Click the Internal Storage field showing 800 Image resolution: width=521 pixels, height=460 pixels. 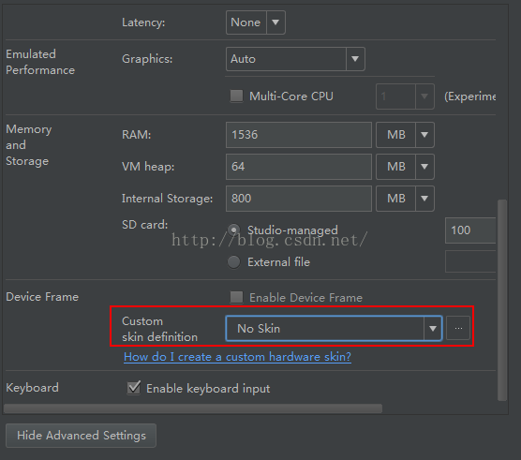[x=298, y=199]
